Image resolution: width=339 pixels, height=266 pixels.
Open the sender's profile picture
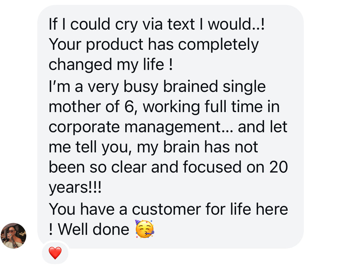[13, 235]
